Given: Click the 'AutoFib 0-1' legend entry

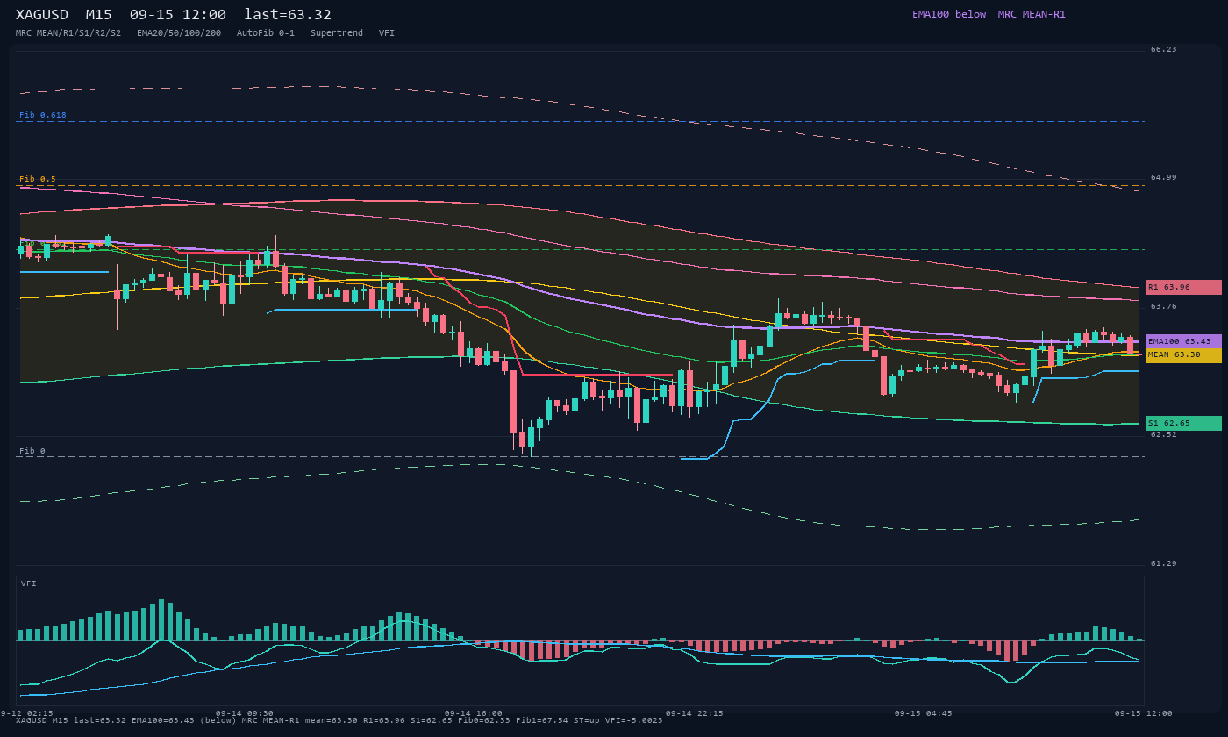Looking at the screenshot, I should click(266, 33).
